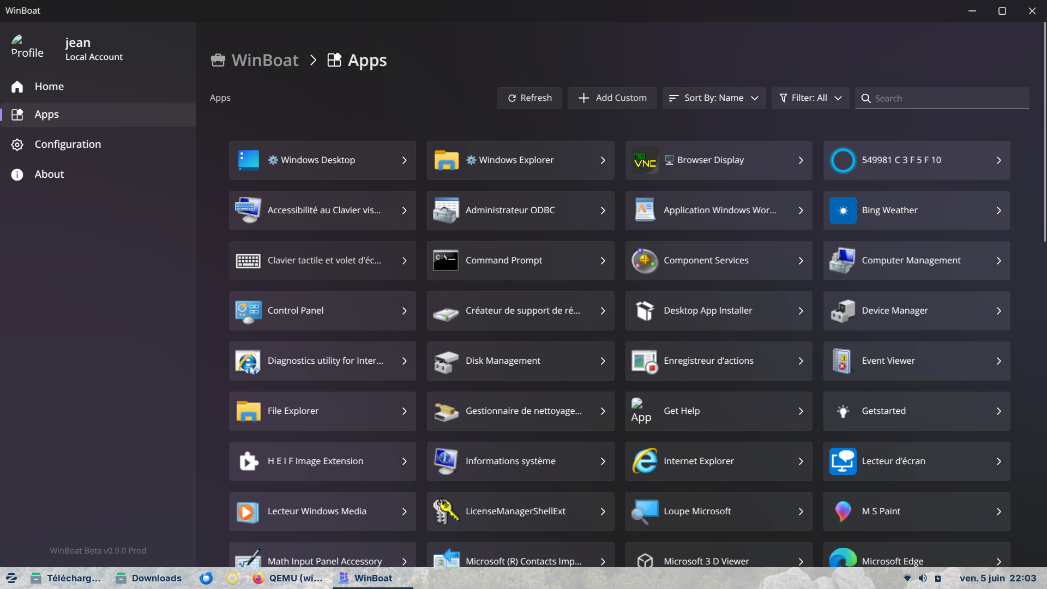Image resolution: width=1047 pixels, height=589 pixels.
Task: Click the clock showing ven. 5 juin 22:03
Action: (x=998, y=578)
